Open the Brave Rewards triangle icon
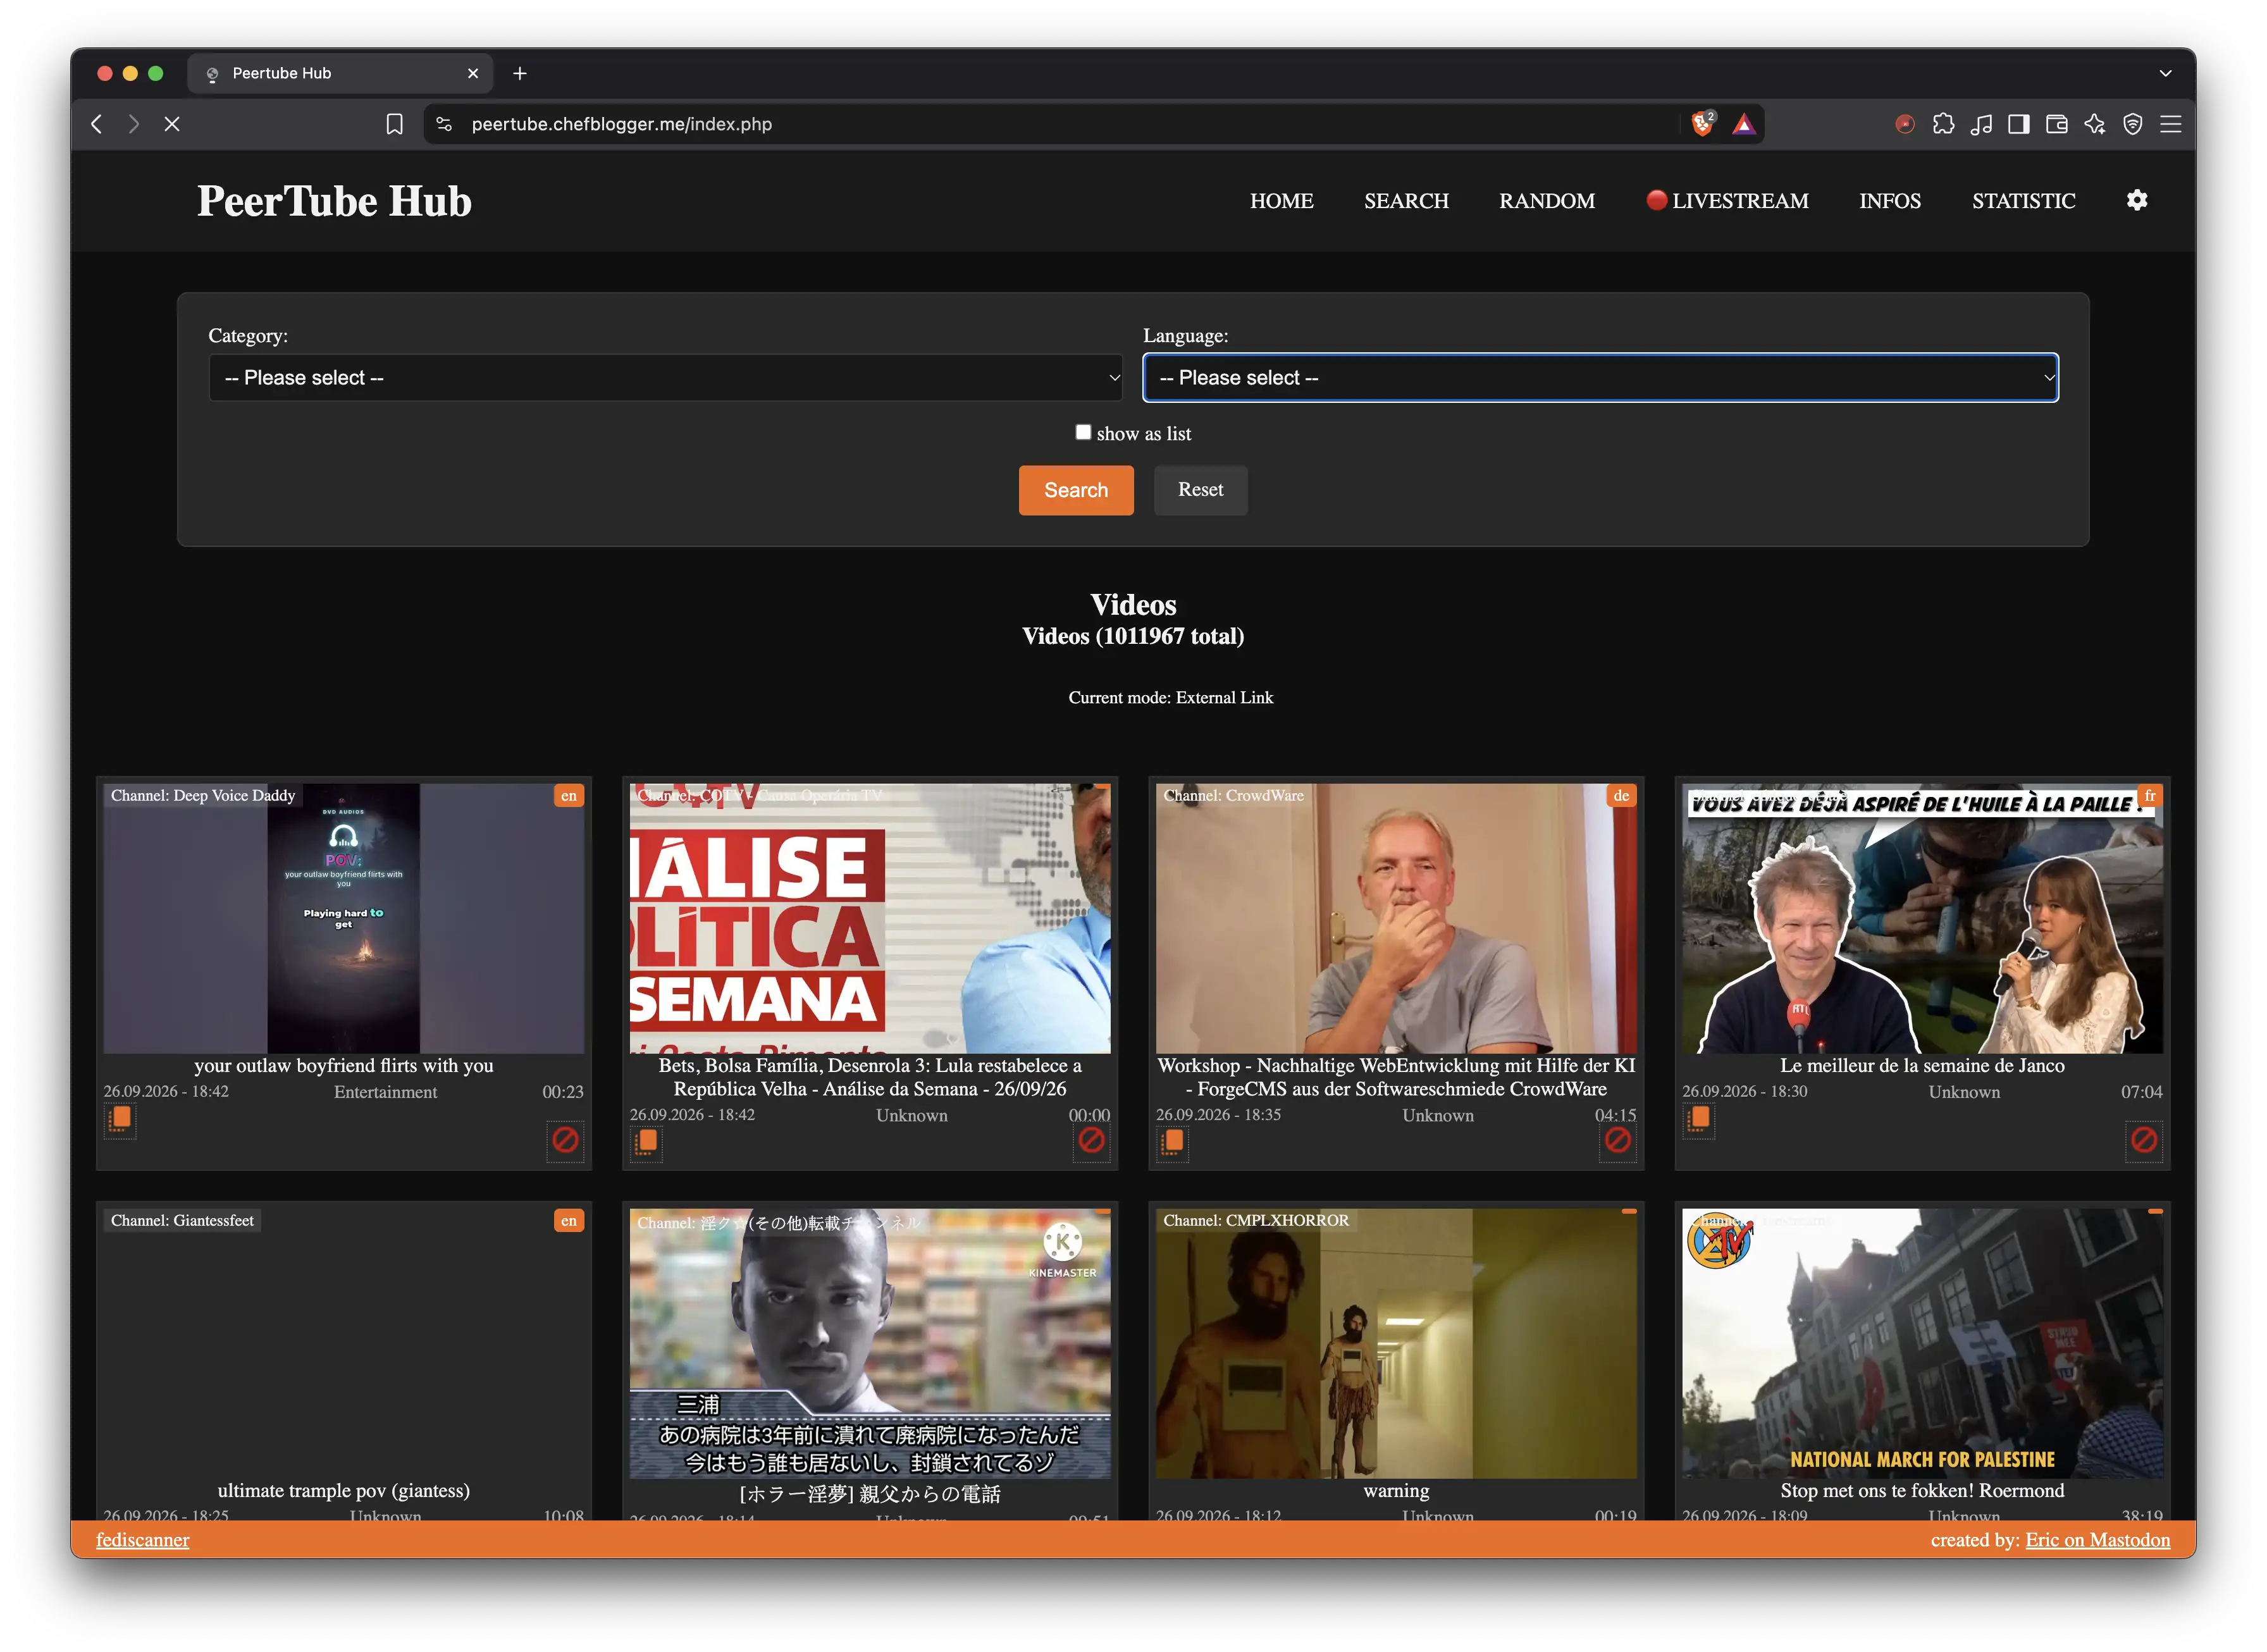This screenshot has width=2267, height=1652. tap(1743, 124)
